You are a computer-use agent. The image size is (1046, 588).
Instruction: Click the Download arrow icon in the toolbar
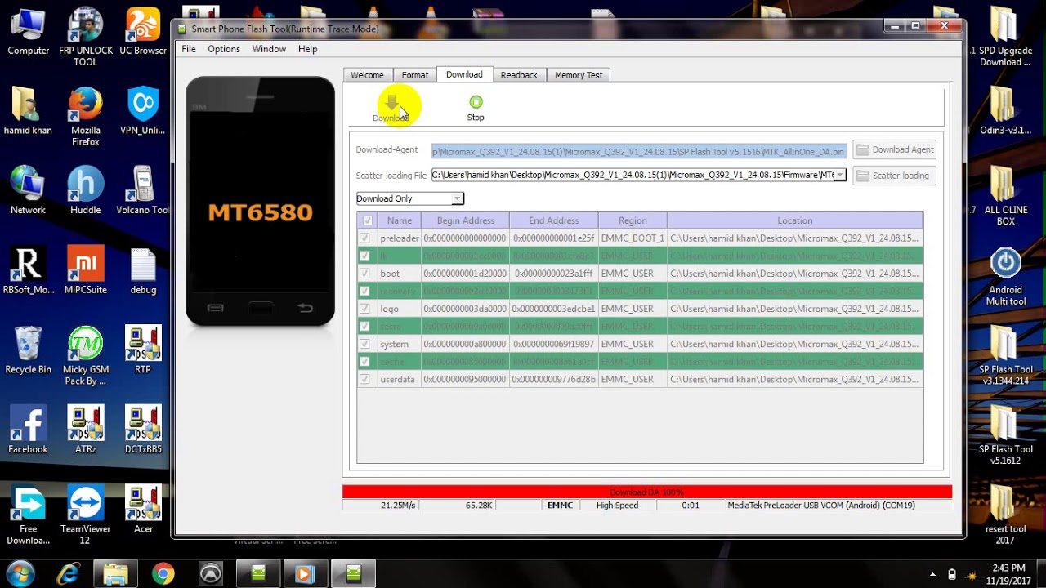click(x=391, y=104)
